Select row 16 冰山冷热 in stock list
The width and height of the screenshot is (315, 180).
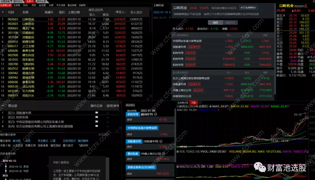pos(75,87)
